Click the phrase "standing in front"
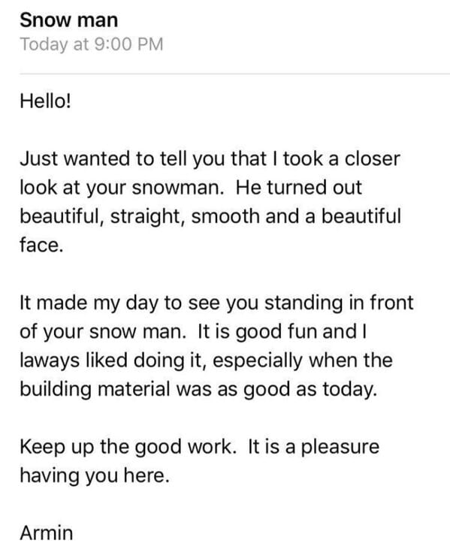The width and height of the screenshot is (450, 558). click(x=339, y=303)
